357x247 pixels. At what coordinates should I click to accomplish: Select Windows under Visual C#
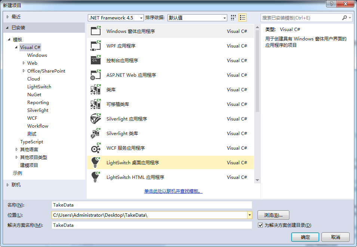point(37,55)
